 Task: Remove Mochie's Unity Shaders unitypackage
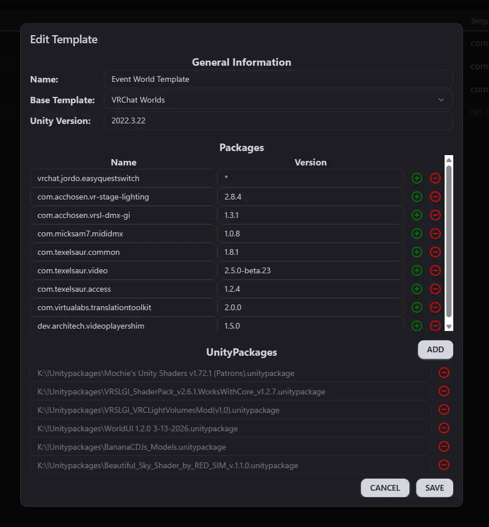[x=444, y=373]
